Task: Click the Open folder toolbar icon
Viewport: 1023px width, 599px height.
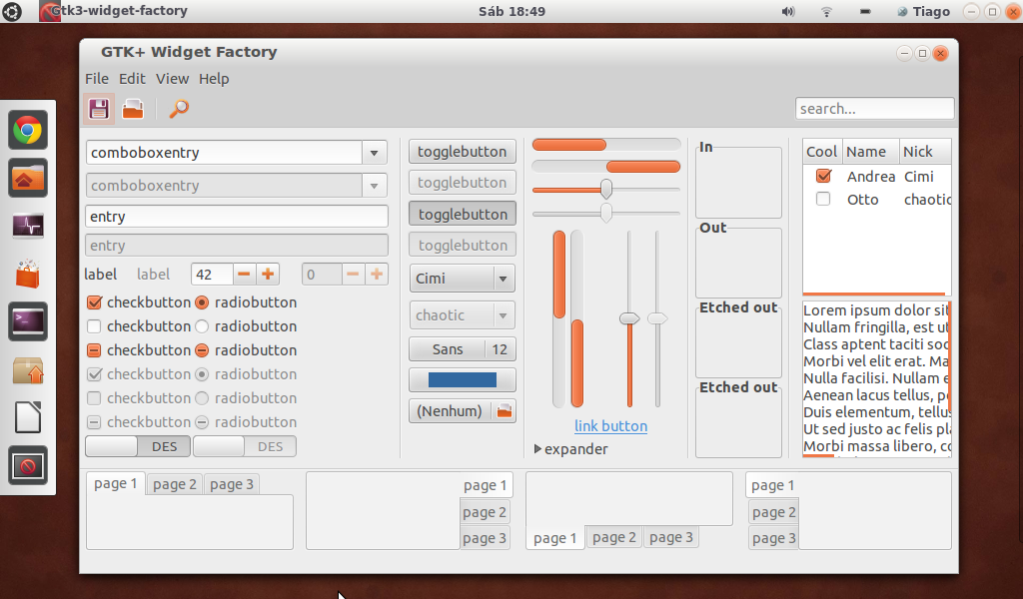Action: coord(133,109)
